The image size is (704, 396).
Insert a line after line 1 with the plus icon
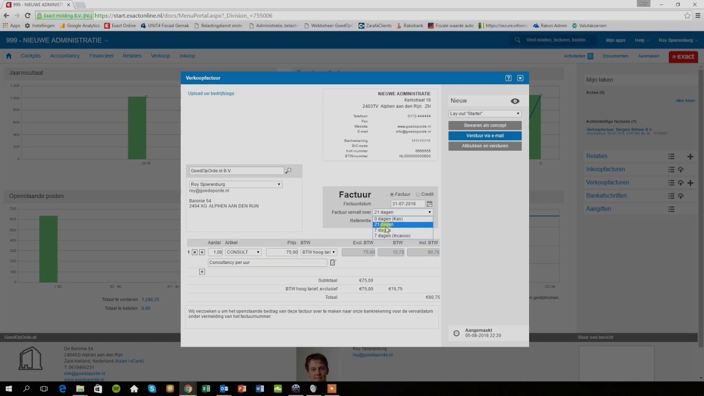click(202, 252)
